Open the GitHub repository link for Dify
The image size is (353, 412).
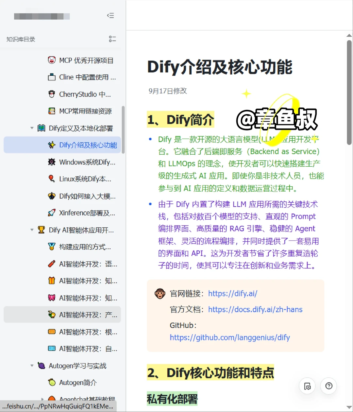[230, 337]
